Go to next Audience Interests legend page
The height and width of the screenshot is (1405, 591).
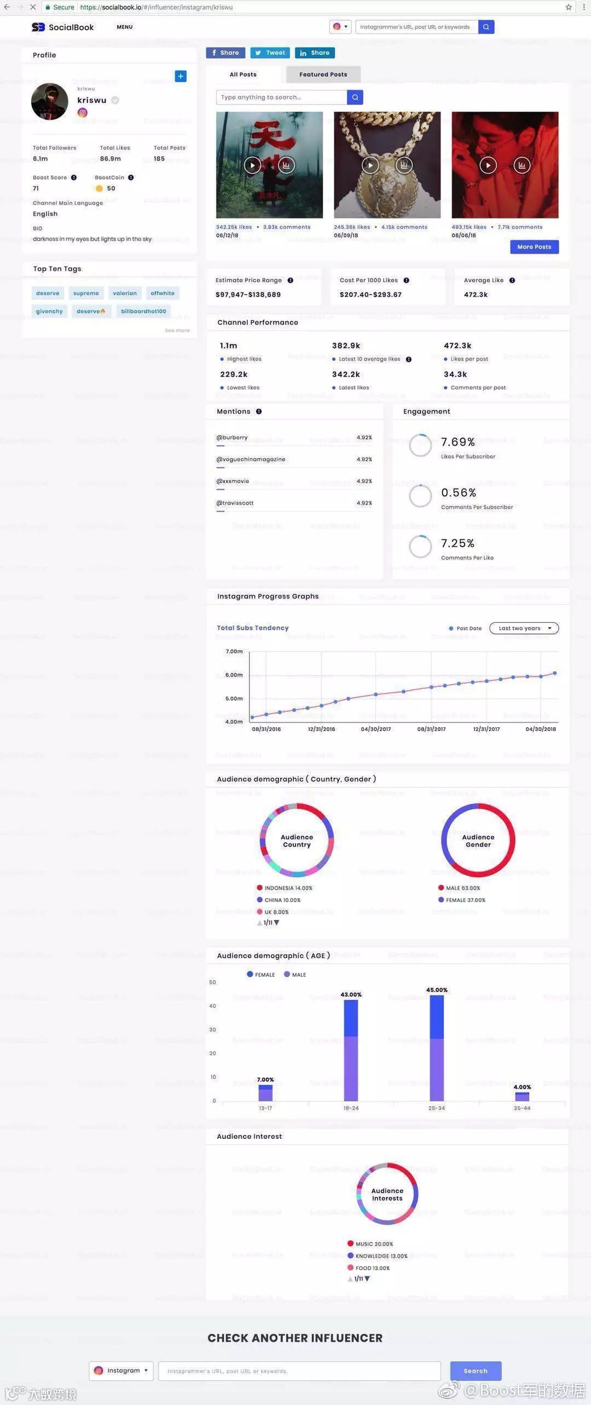[x=367, y=1279]
